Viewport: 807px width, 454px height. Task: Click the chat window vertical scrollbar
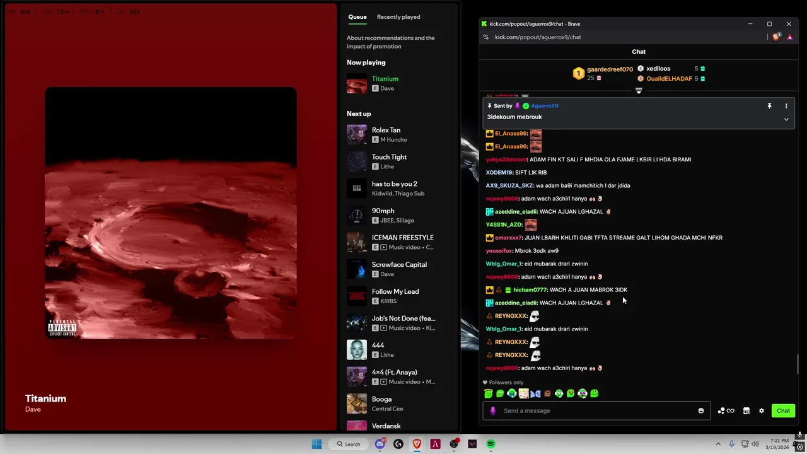point(798,364)
